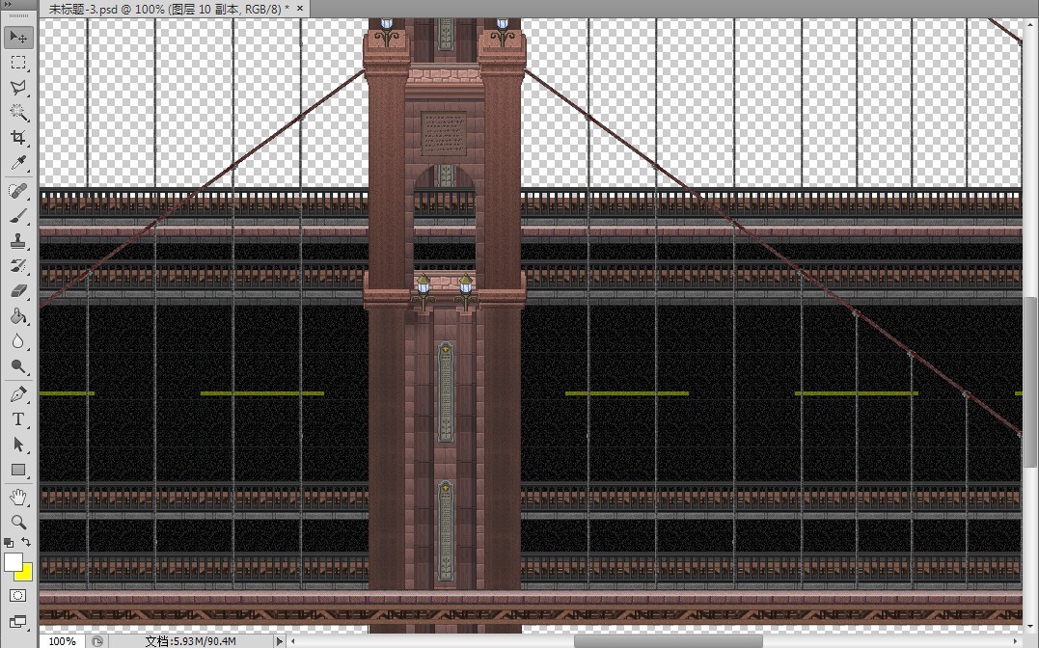Select the Rectangular Marquee tool
This screenshot has width=1039, height=648.
(18, 63)
